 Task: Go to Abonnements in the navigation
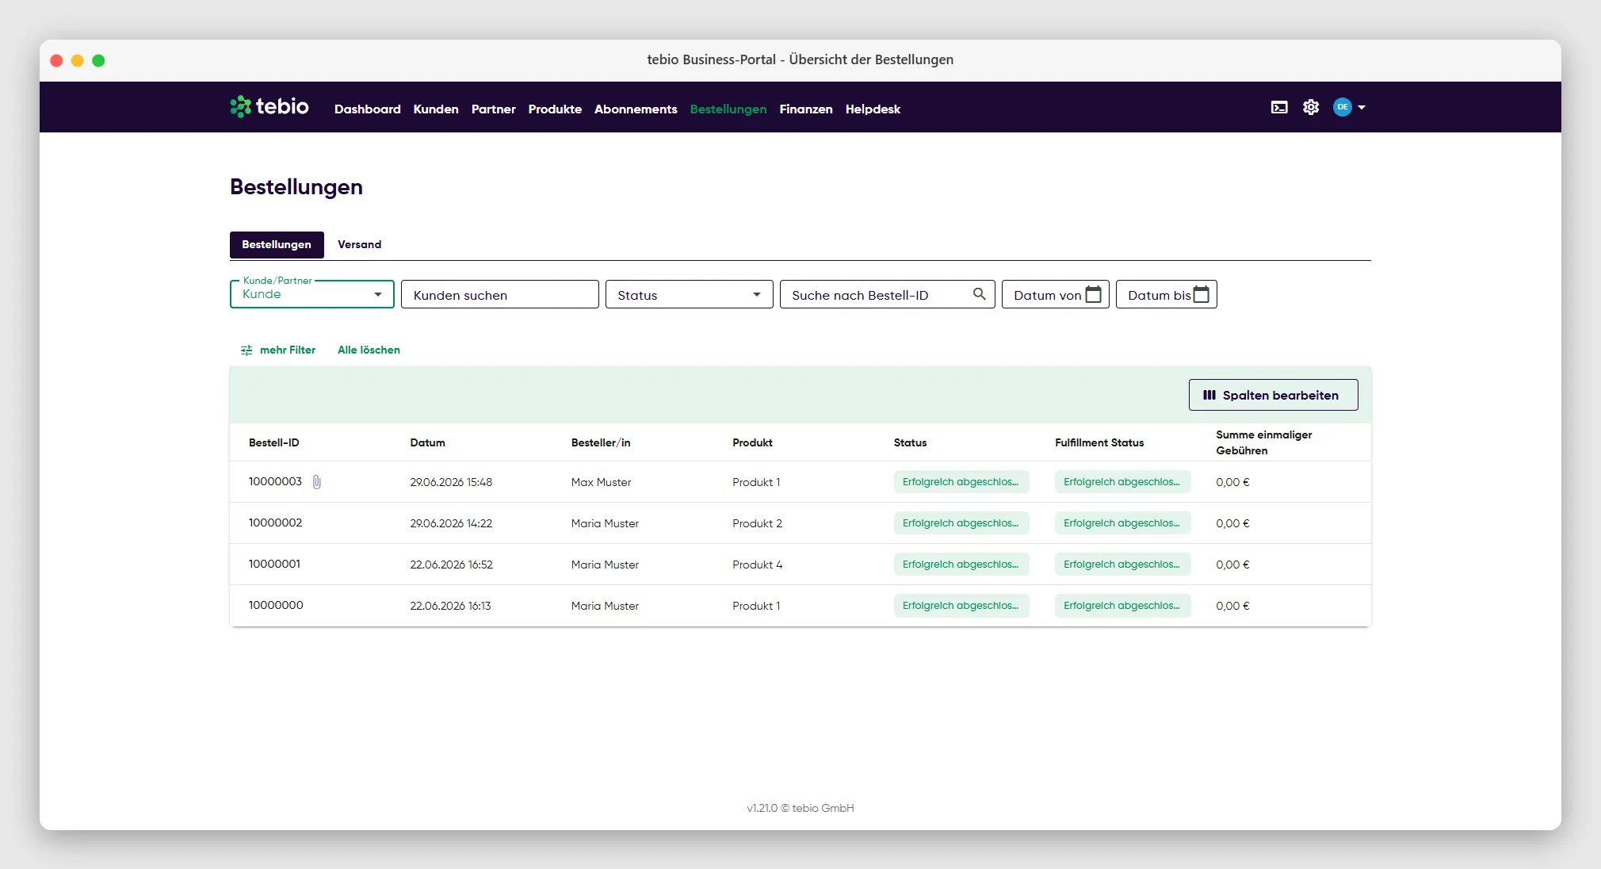click(x=636, y=109)
